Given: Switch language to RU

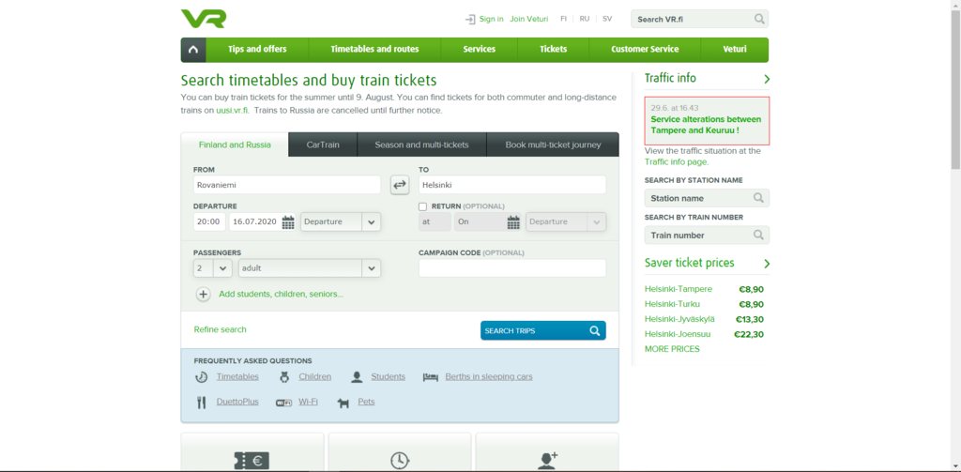Looking at the screenshot, I should click(x=585, y=19).
